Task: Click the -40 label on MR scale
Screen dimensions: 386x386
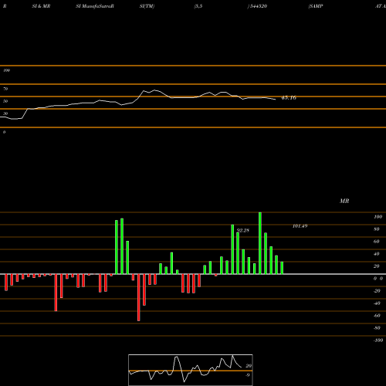Action: click(377, 303)
